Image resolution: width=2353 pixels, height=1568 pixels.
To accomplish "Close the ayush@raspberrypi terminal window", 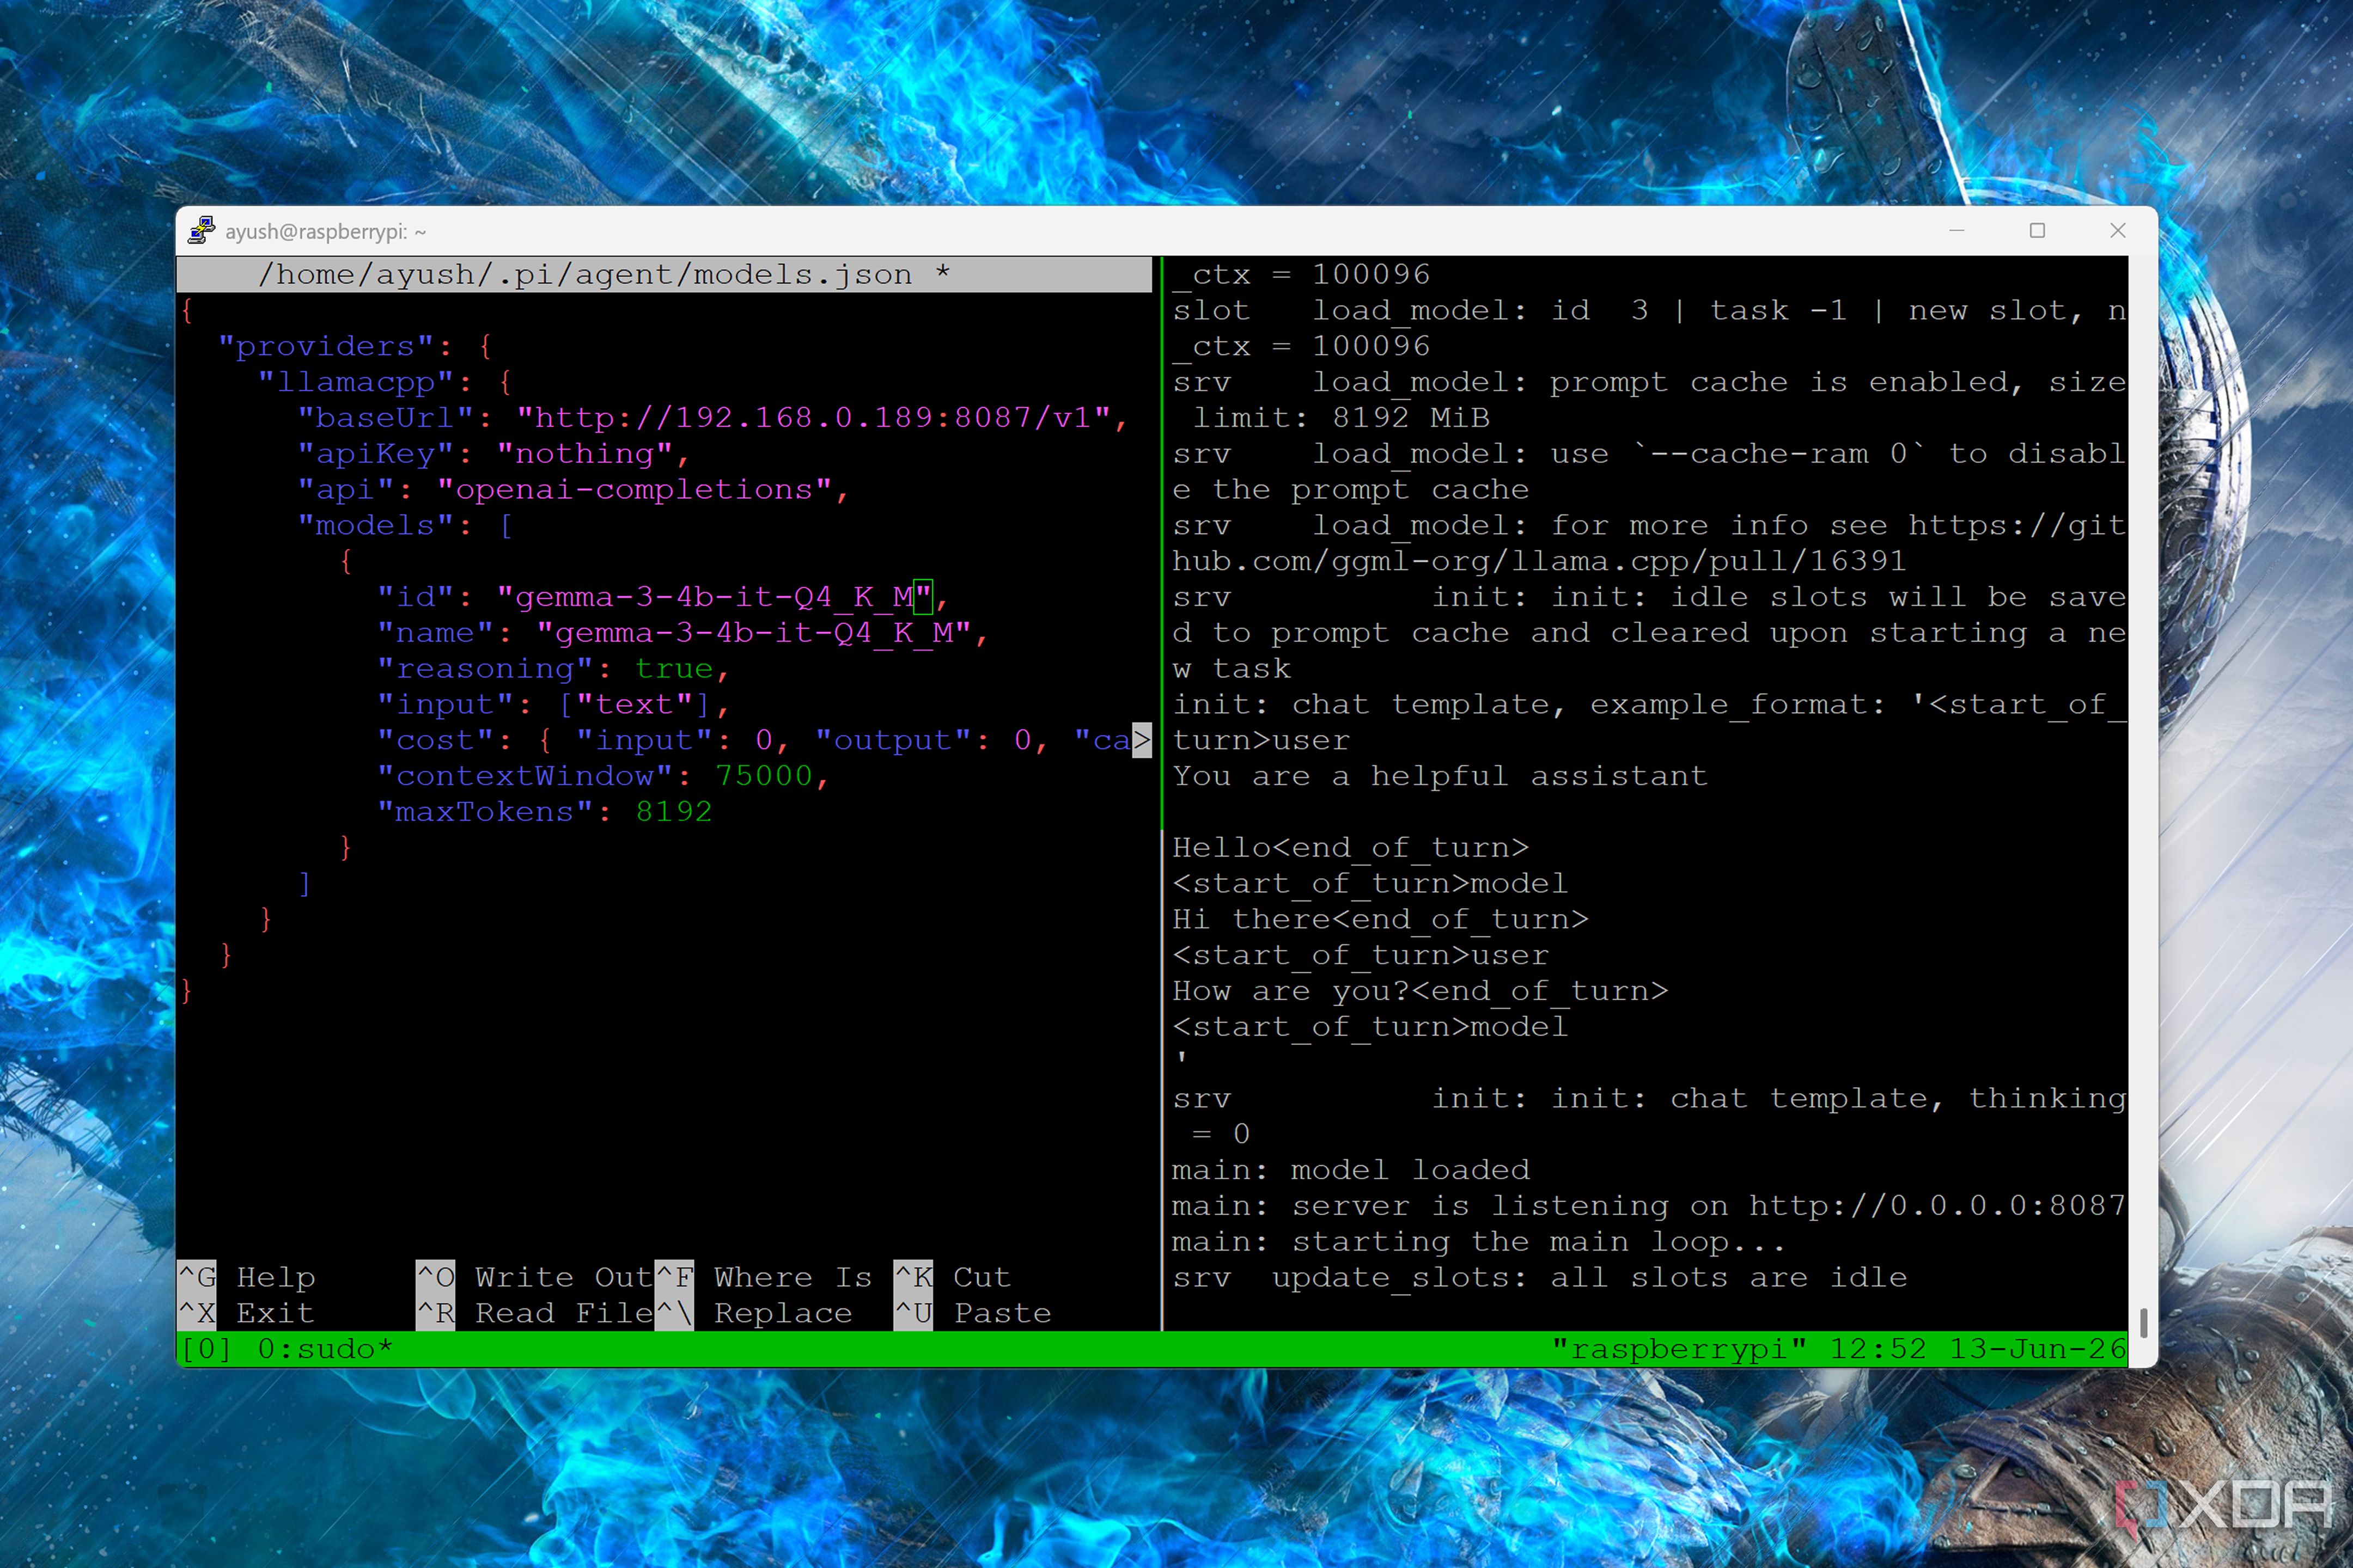I will [x=2118, y=231].
